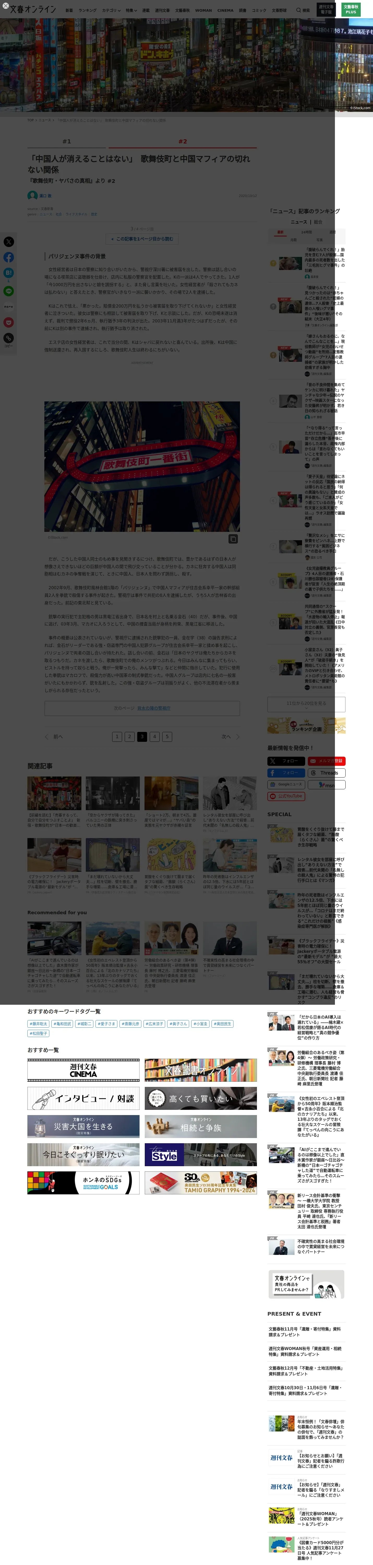This screenshot has height=1565, width=373.
Task: Click author name 溝口 敦
Action: click(x=46, y=196)
